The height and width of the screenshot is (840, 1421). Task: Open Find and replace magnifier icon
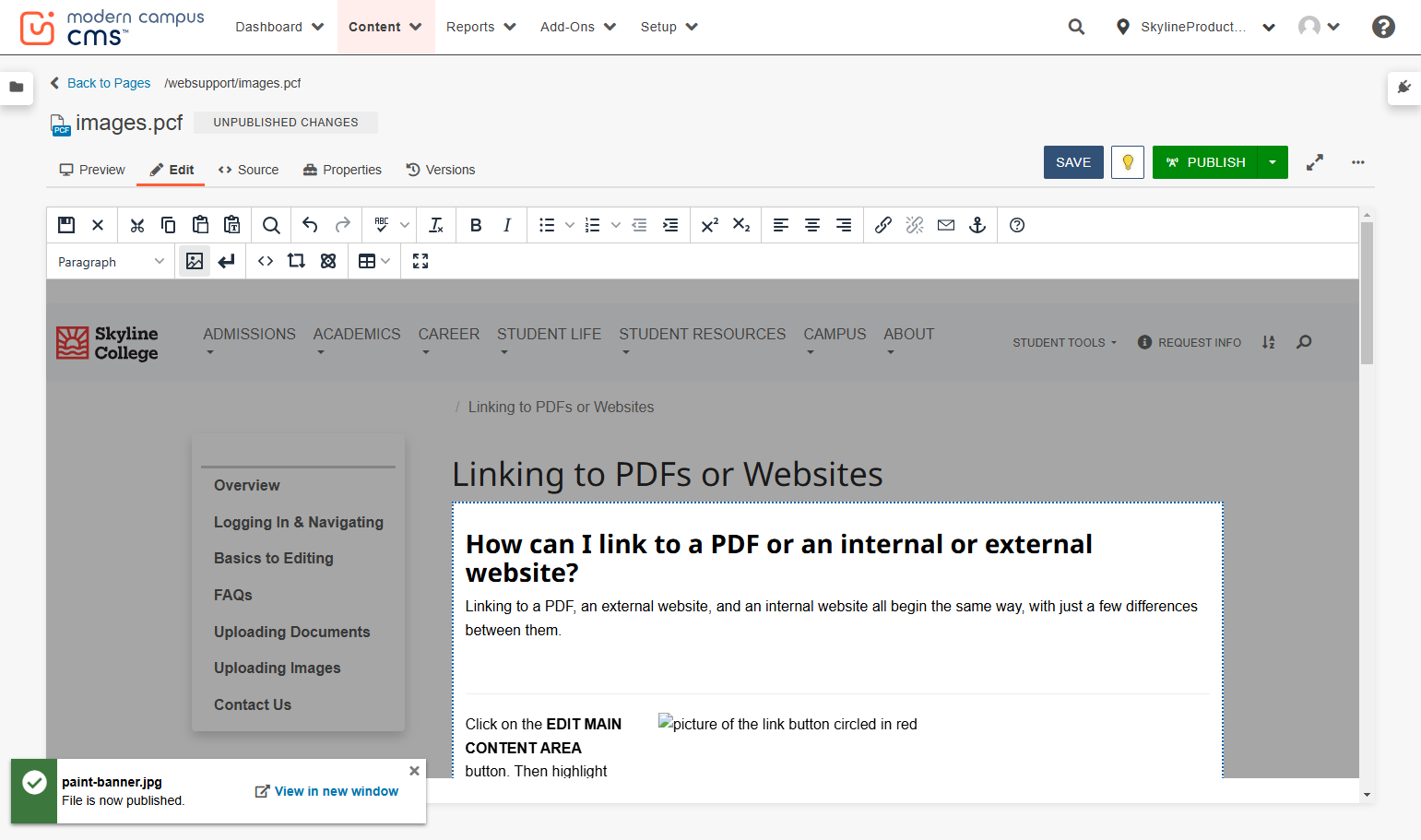click(271, 225)
